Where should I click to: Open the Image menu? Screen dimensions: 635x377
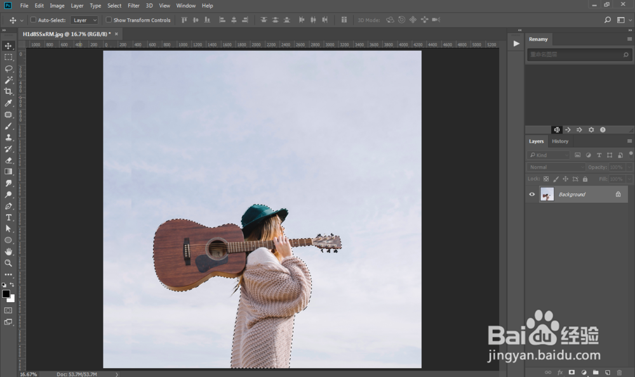[57, 6]
